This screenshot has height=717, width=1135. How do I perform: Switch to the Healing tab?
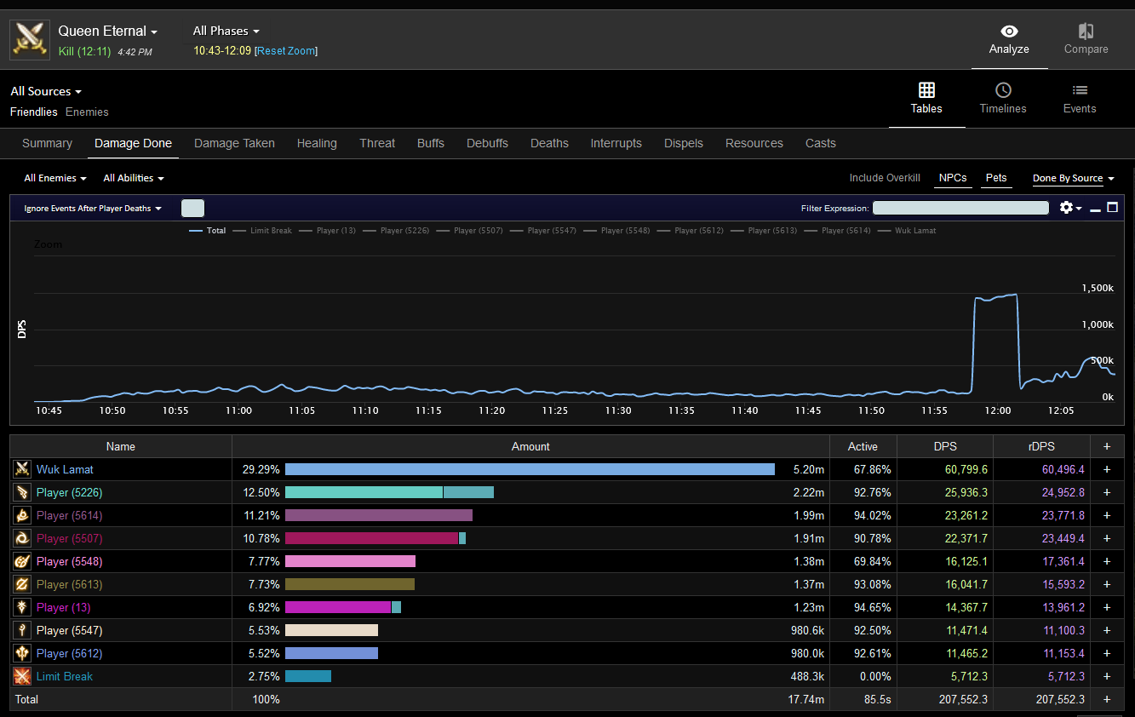click(317, 143)
